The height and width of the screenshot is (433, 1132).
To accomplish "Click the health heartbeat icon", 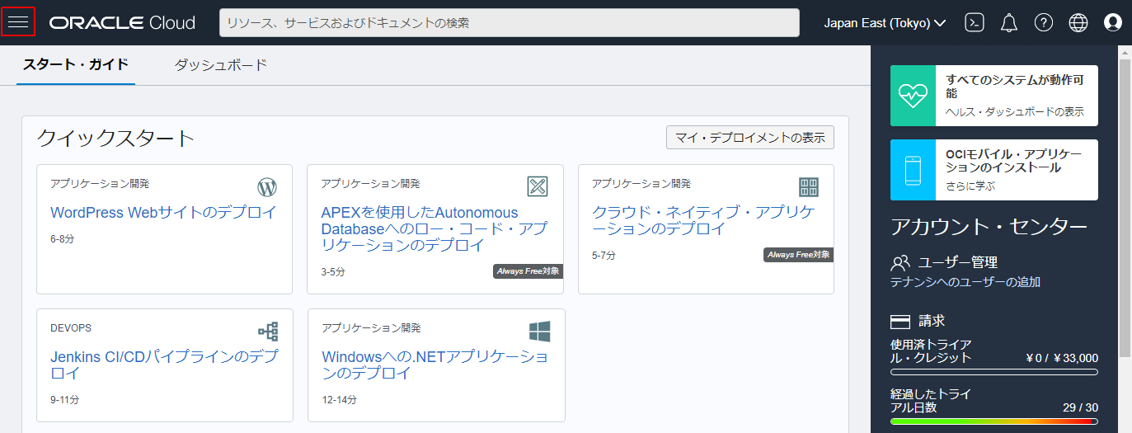I will [x=914, y=96].
